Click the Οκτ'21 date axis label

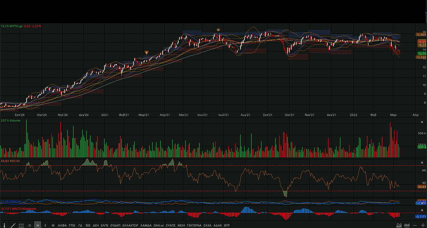pos(290,115)
